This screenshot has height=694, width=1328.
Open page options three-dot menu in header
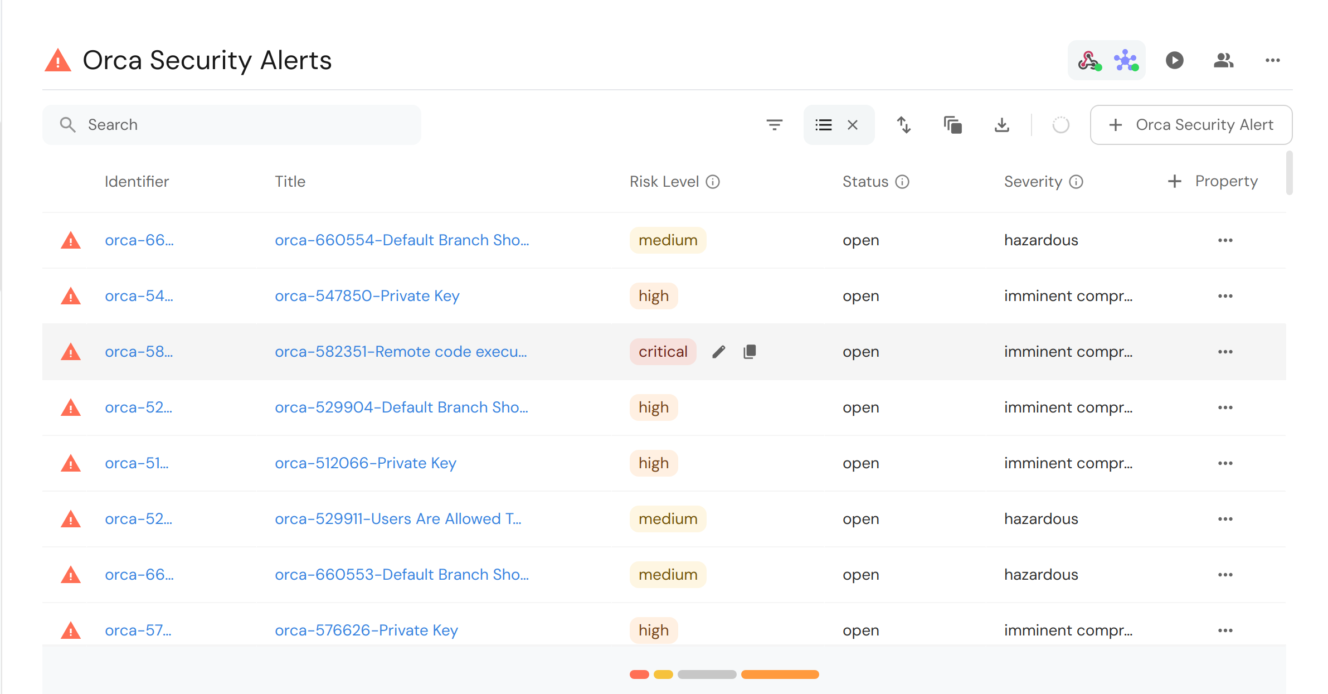click(1272, 60)
